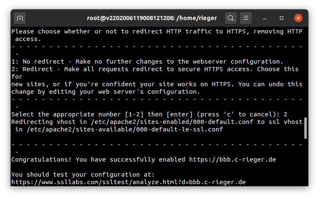
Task: Click the terminal scrollbar handle
Action: point(306,128)
